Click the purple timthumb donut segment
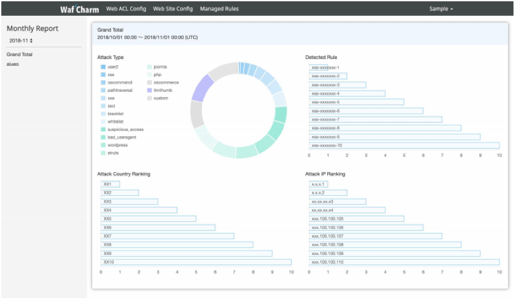 coord(201,88)
